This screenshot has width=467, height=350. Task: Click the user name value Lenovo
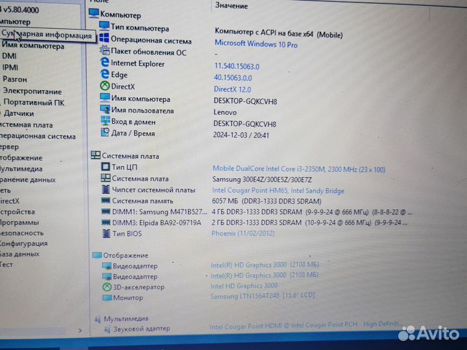point(225,112)
